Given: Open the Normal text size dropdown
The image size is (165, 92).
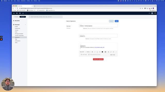Looking at the screenshot, I should coord(88,52).
